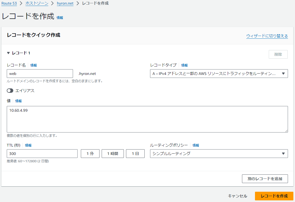Show 情報 for ルーティングポリシー
Screen dimensions: 295x202
tap(196, 145)
